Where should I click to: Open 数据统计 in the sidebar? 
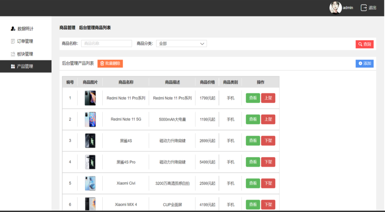(x=26, y=29)
